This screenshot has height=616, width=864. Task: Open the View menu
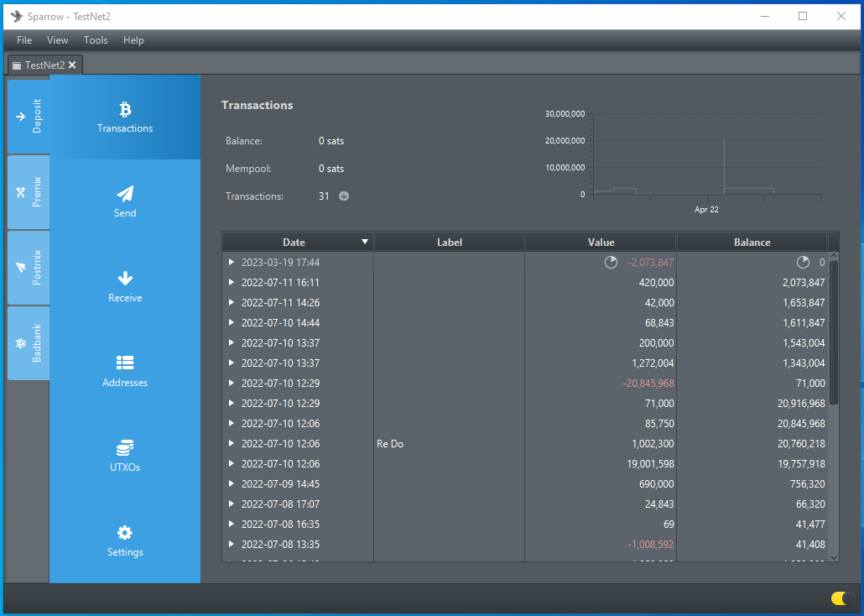(x=57, y=40)
